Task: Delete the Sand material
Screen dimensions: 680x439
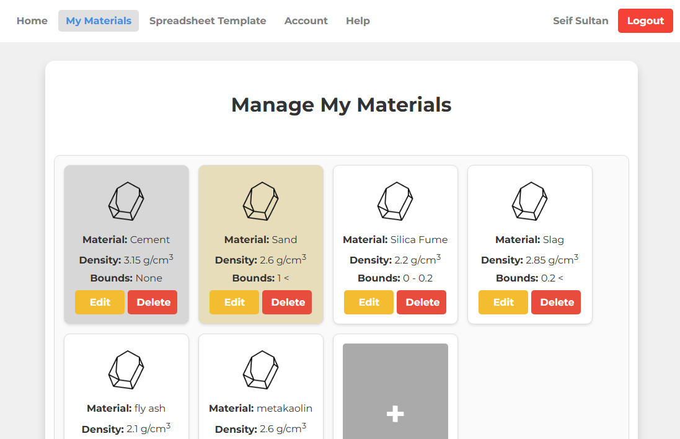Action: 288,303
